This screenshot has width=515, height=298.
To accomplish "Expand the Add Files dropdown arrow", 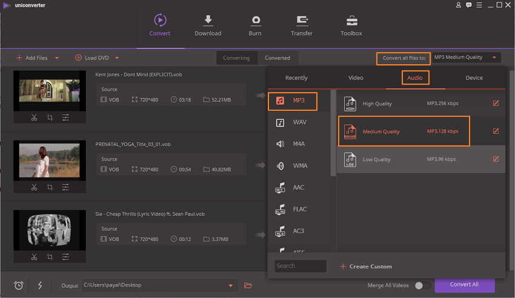I will coord(57,58).
